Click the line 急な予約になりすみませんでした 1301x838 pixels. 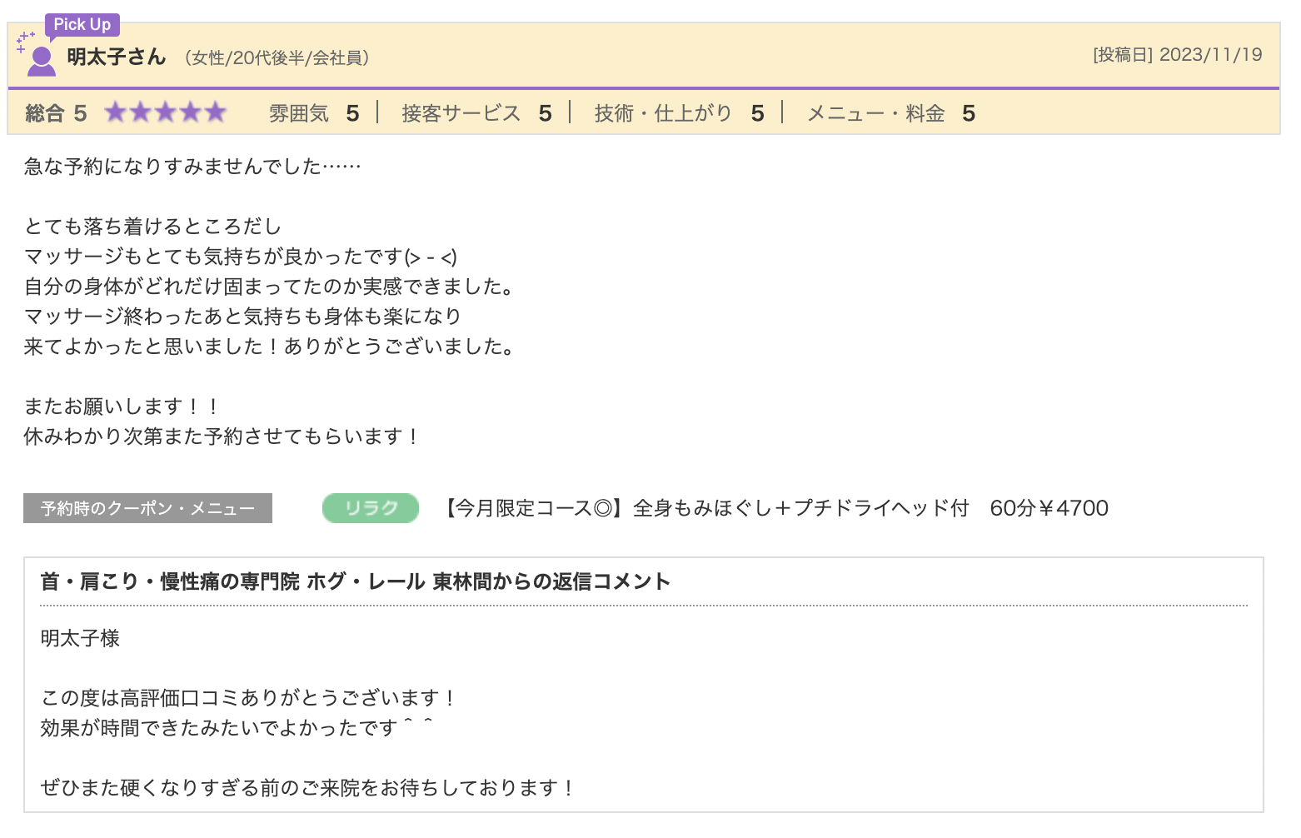pyautogui.click(x=192, y=167)
